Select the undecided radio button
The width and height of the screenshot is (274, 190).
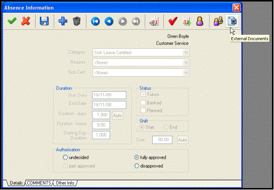65,157
